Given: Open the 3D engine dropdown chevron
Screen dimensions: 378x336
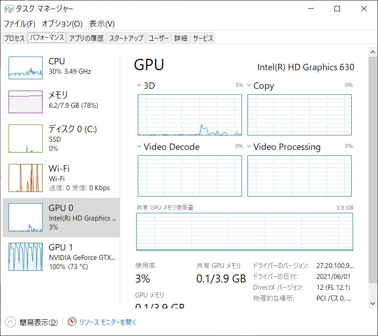Looking at the screenshot, I should [x=139, y=85].
